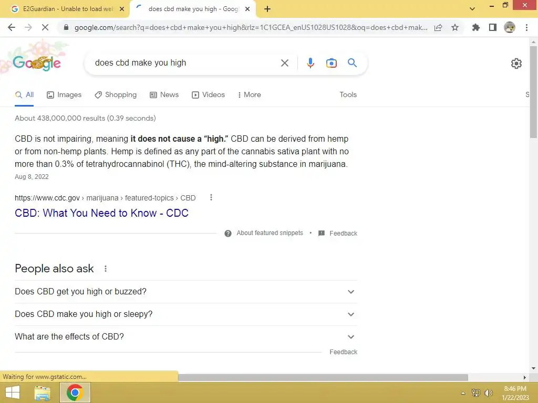This screenshot has width=538, height=403.
Task: Stop loading the page
Action: [x=45, y=27]
